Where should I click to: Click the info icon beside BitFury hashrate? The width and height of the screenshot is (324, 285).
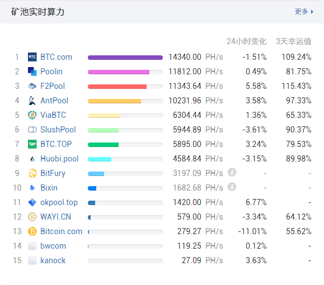click(232, 172)
